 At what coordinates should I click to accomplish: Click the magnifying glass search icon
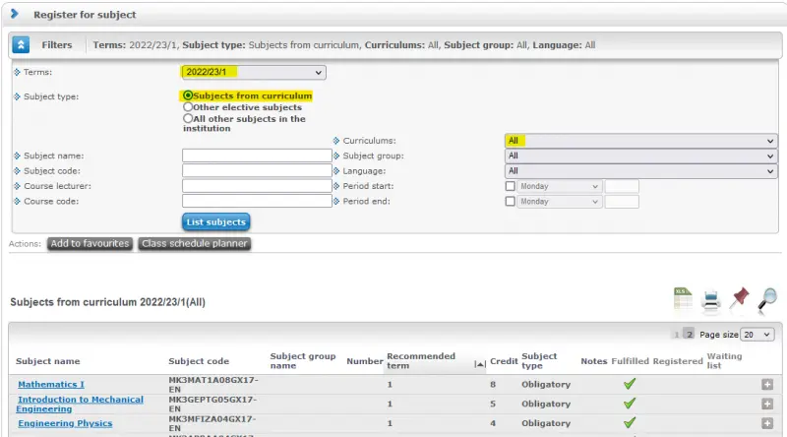(767, 299)
